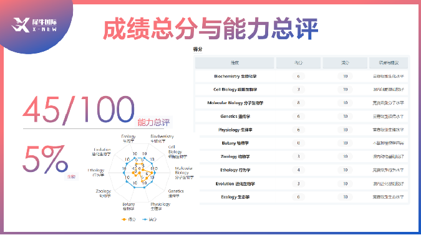Click the Biochemistry 生物化学 row label
The width and height of the screenshot is (421, 235).
[235, 77]
